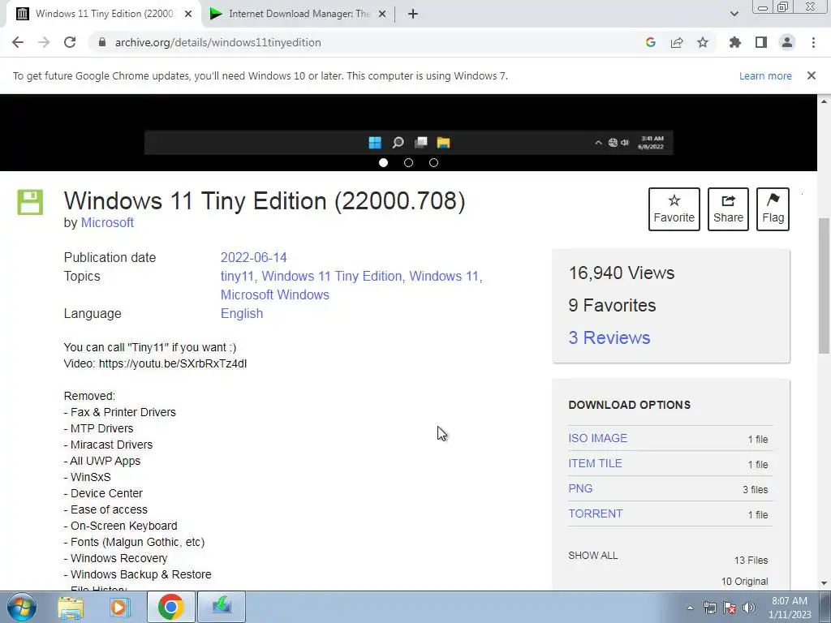Open the English language link
831x623 pixels.
(242, 314)
